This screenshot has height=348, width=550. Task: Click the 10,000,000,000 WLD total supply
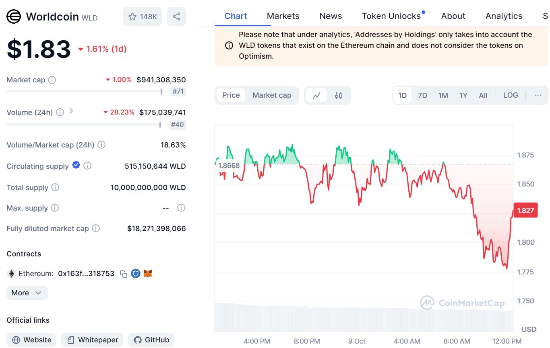[148, 187]
